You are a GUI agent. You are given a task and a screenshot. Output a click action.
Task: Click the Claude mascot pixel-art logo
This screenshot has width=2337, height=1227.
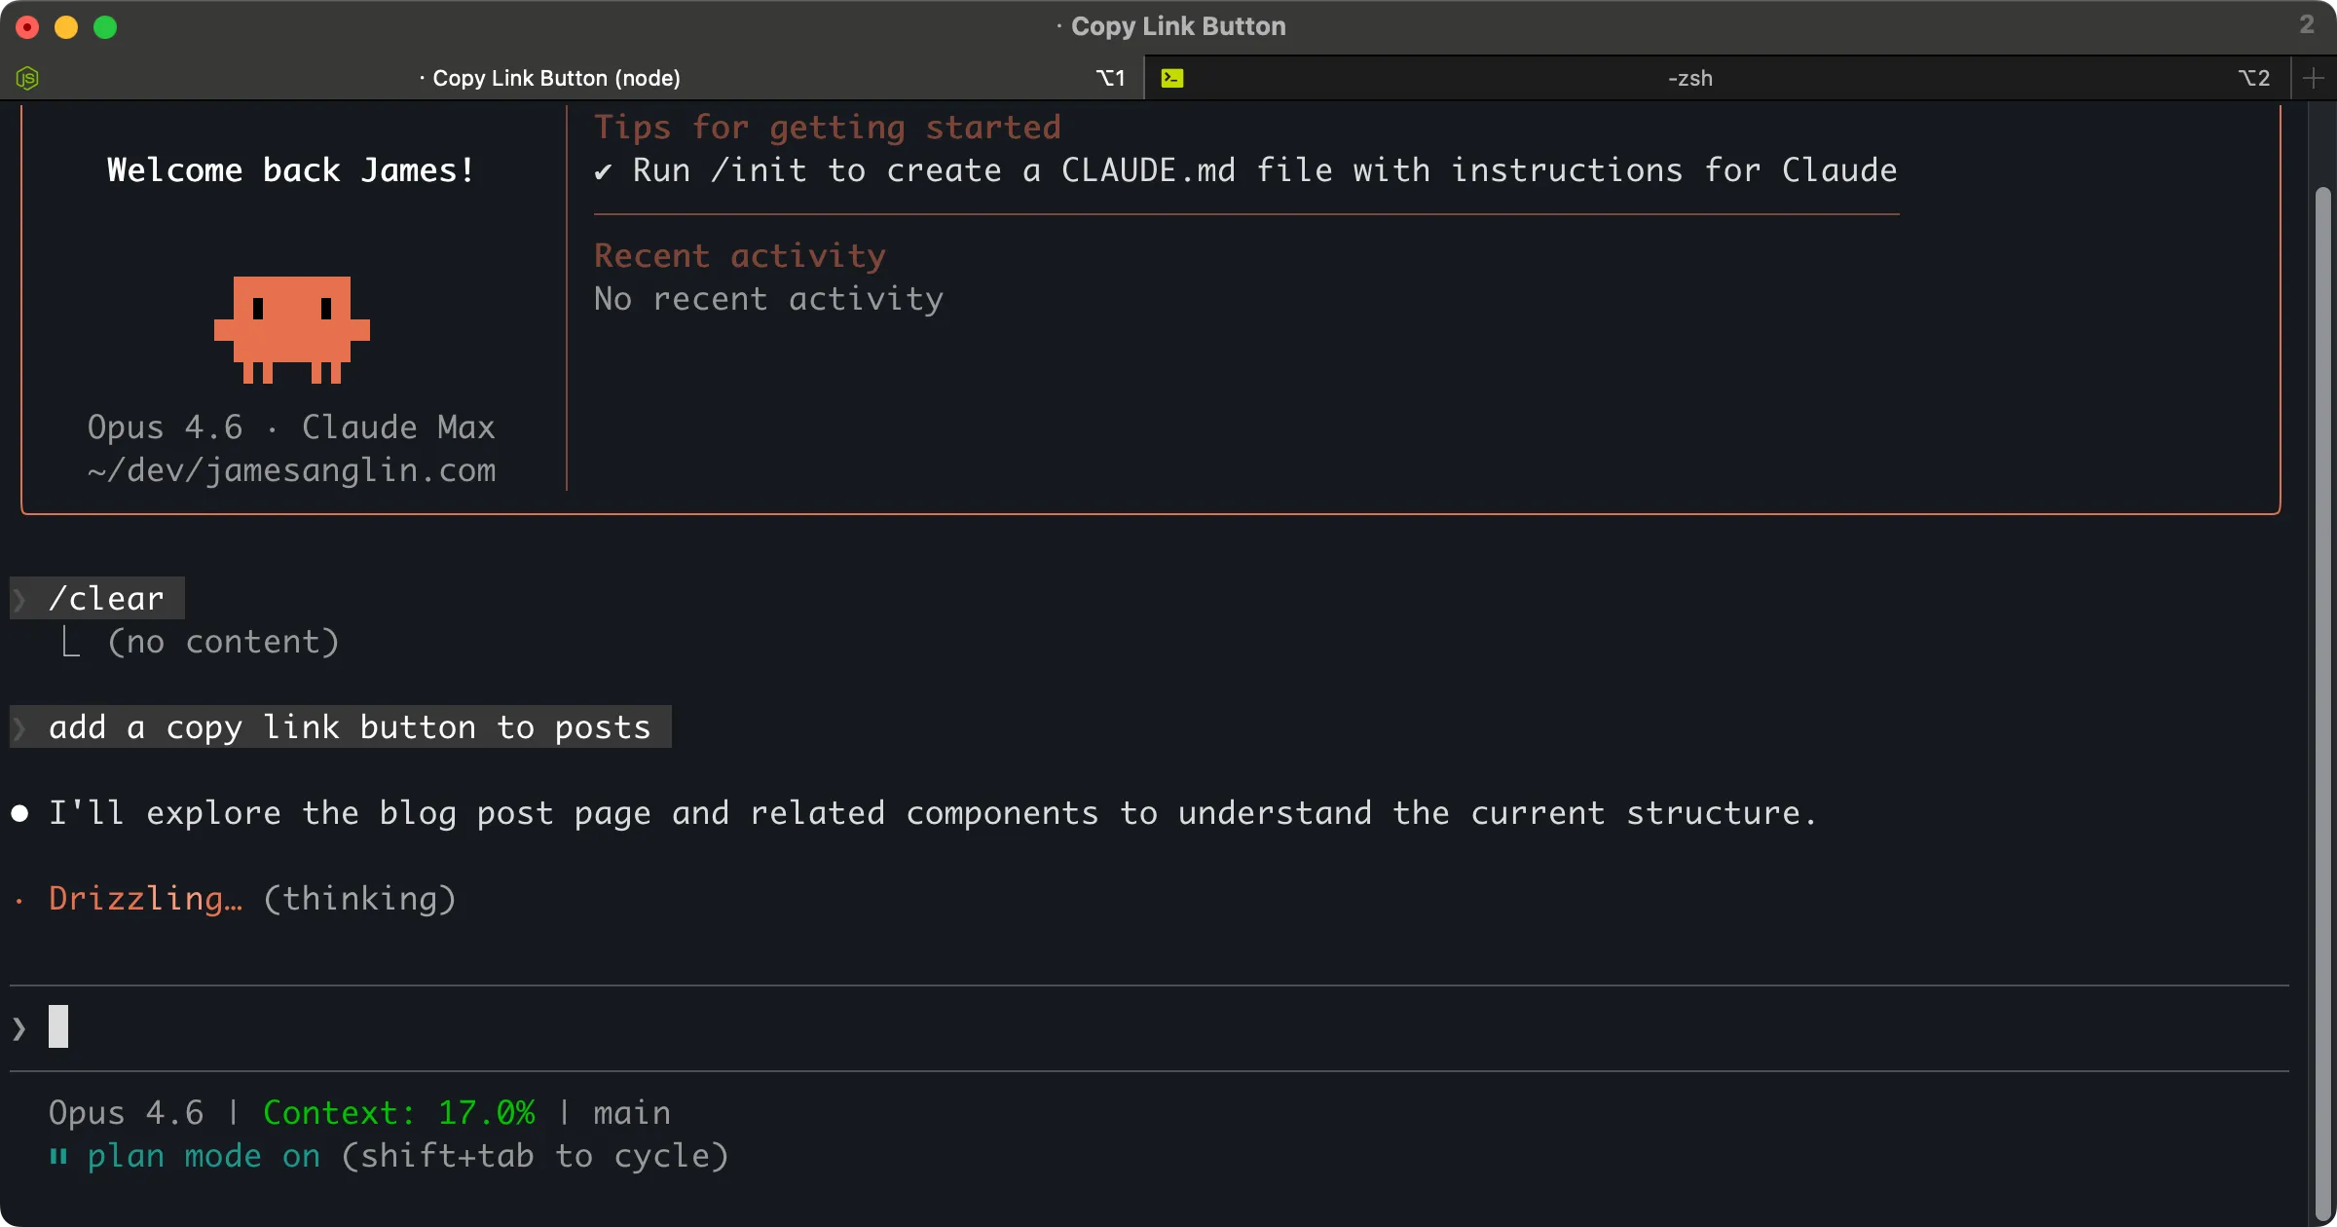click(x=291, y=331)
